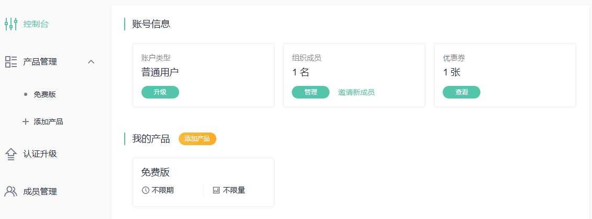Select 免费版 in the sidebar
This screenshot has width=592, height=219.
(x=45, y=94)
